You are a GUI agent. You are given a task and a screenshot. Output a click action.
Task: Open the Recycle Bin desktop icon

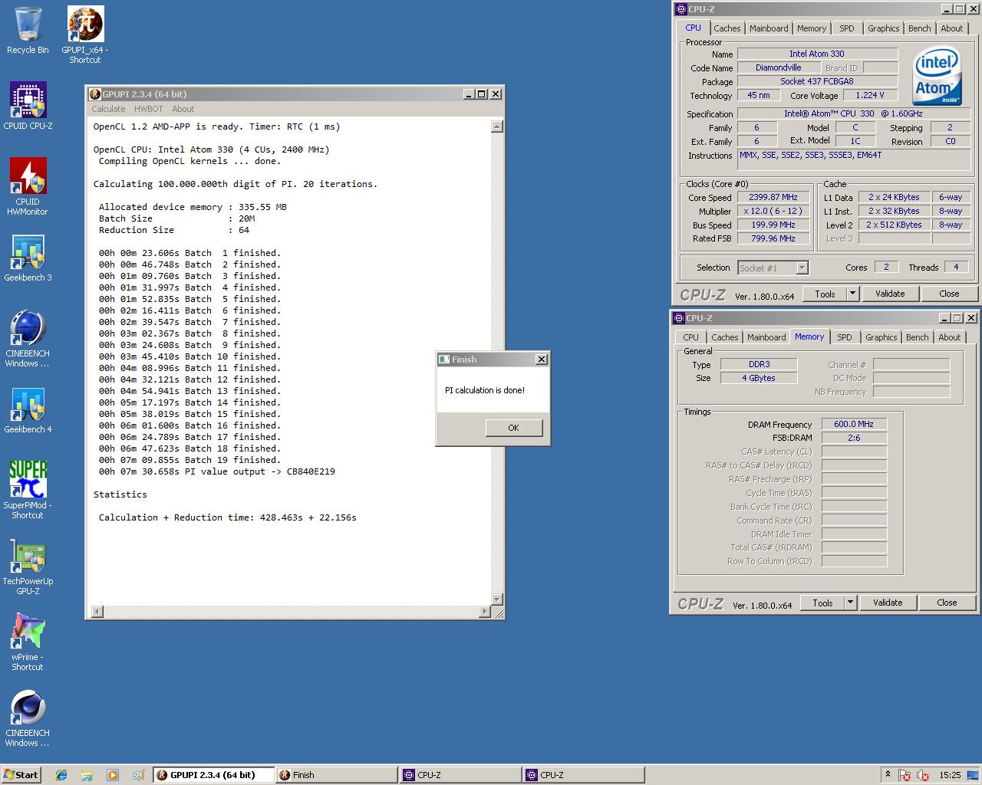tap(28, 31)
